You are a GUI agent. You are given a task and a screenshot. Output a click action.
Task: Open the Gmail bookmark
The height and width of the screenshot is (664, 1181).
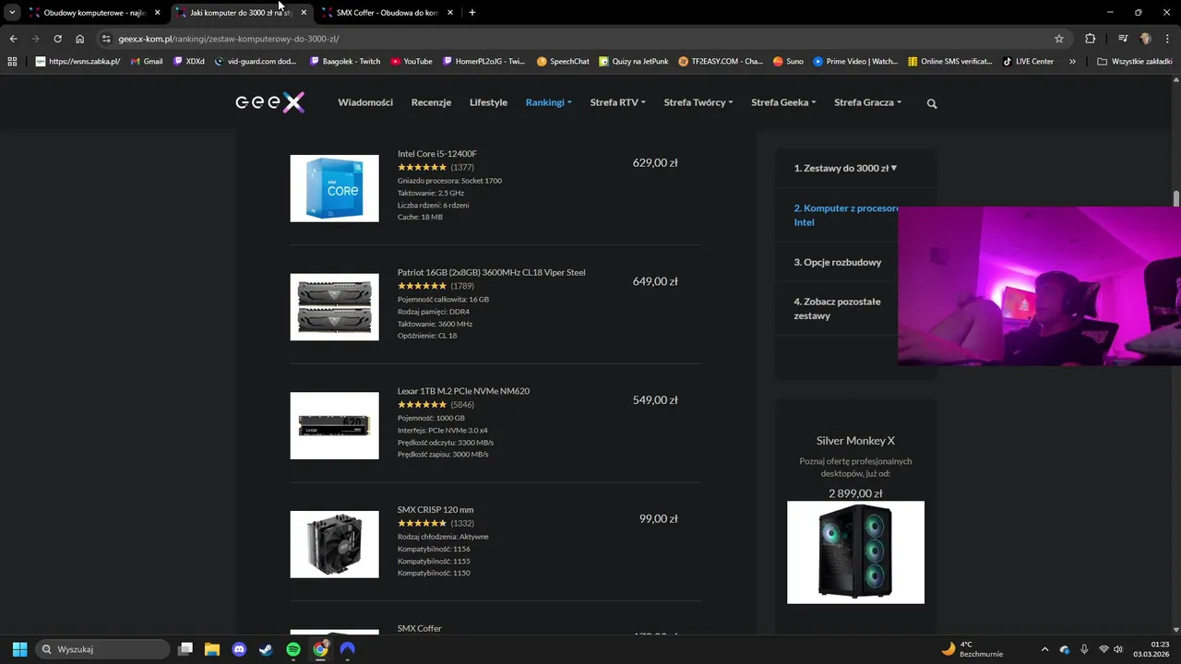pos(147,62)
